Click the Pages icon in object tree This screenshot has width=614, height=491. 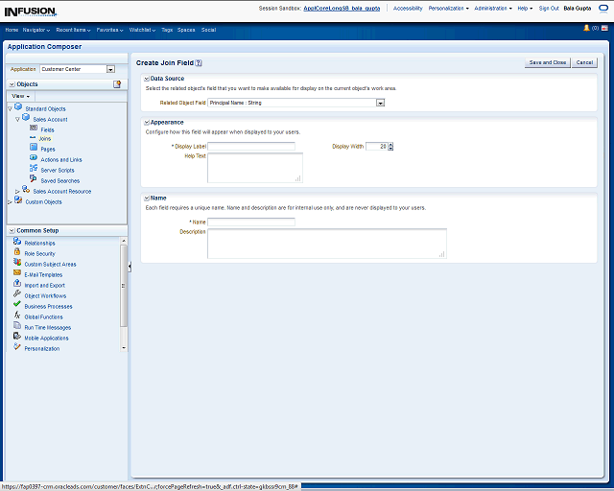(x=34, y=149)
